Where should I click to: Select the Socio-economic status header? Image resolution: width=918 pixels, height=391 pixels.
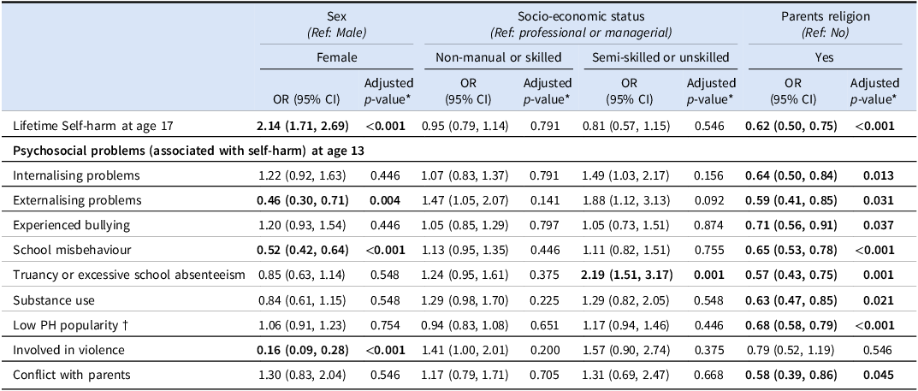580,16
